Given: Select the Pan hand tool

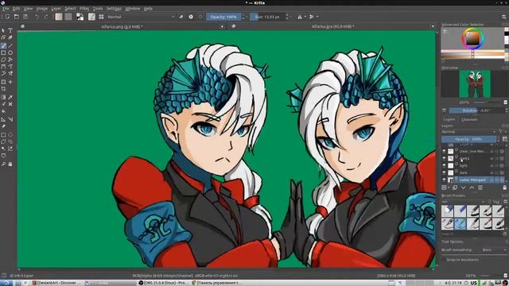Looking at the screenshot, I should pyautogui.click(x=10, y=164).
